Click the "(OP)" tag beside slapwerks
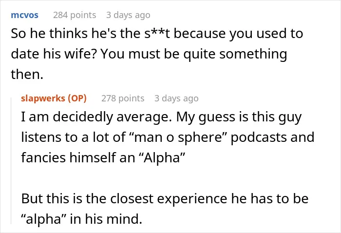 point(77,98)
